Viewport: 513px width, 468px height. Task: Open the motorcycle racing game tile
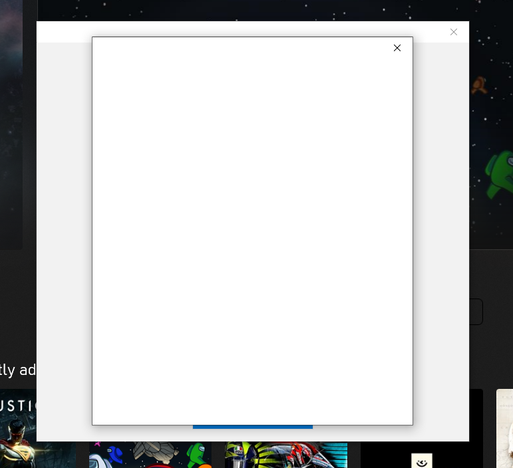coord(286,455)
